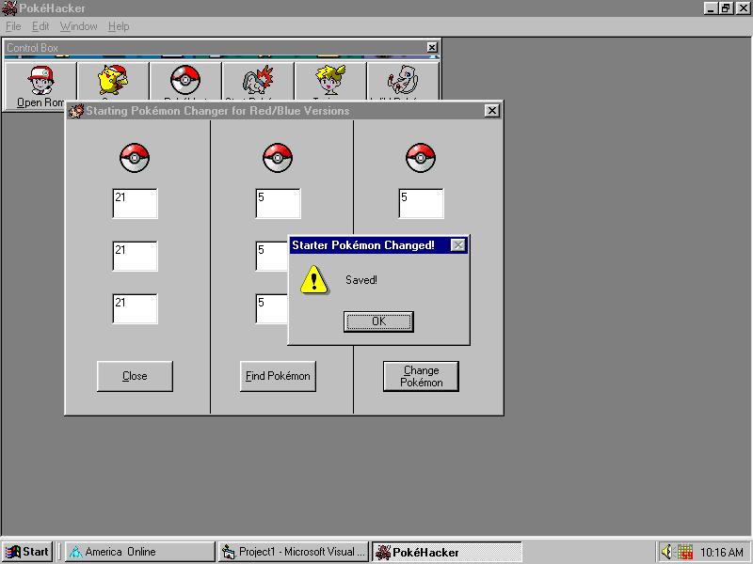
Task: Close the Starter Changer with the Close button
Action: [x=134, y=376]
